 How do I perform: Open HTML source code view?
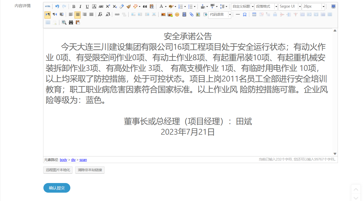pyautogui.click(x=48, y=7)
